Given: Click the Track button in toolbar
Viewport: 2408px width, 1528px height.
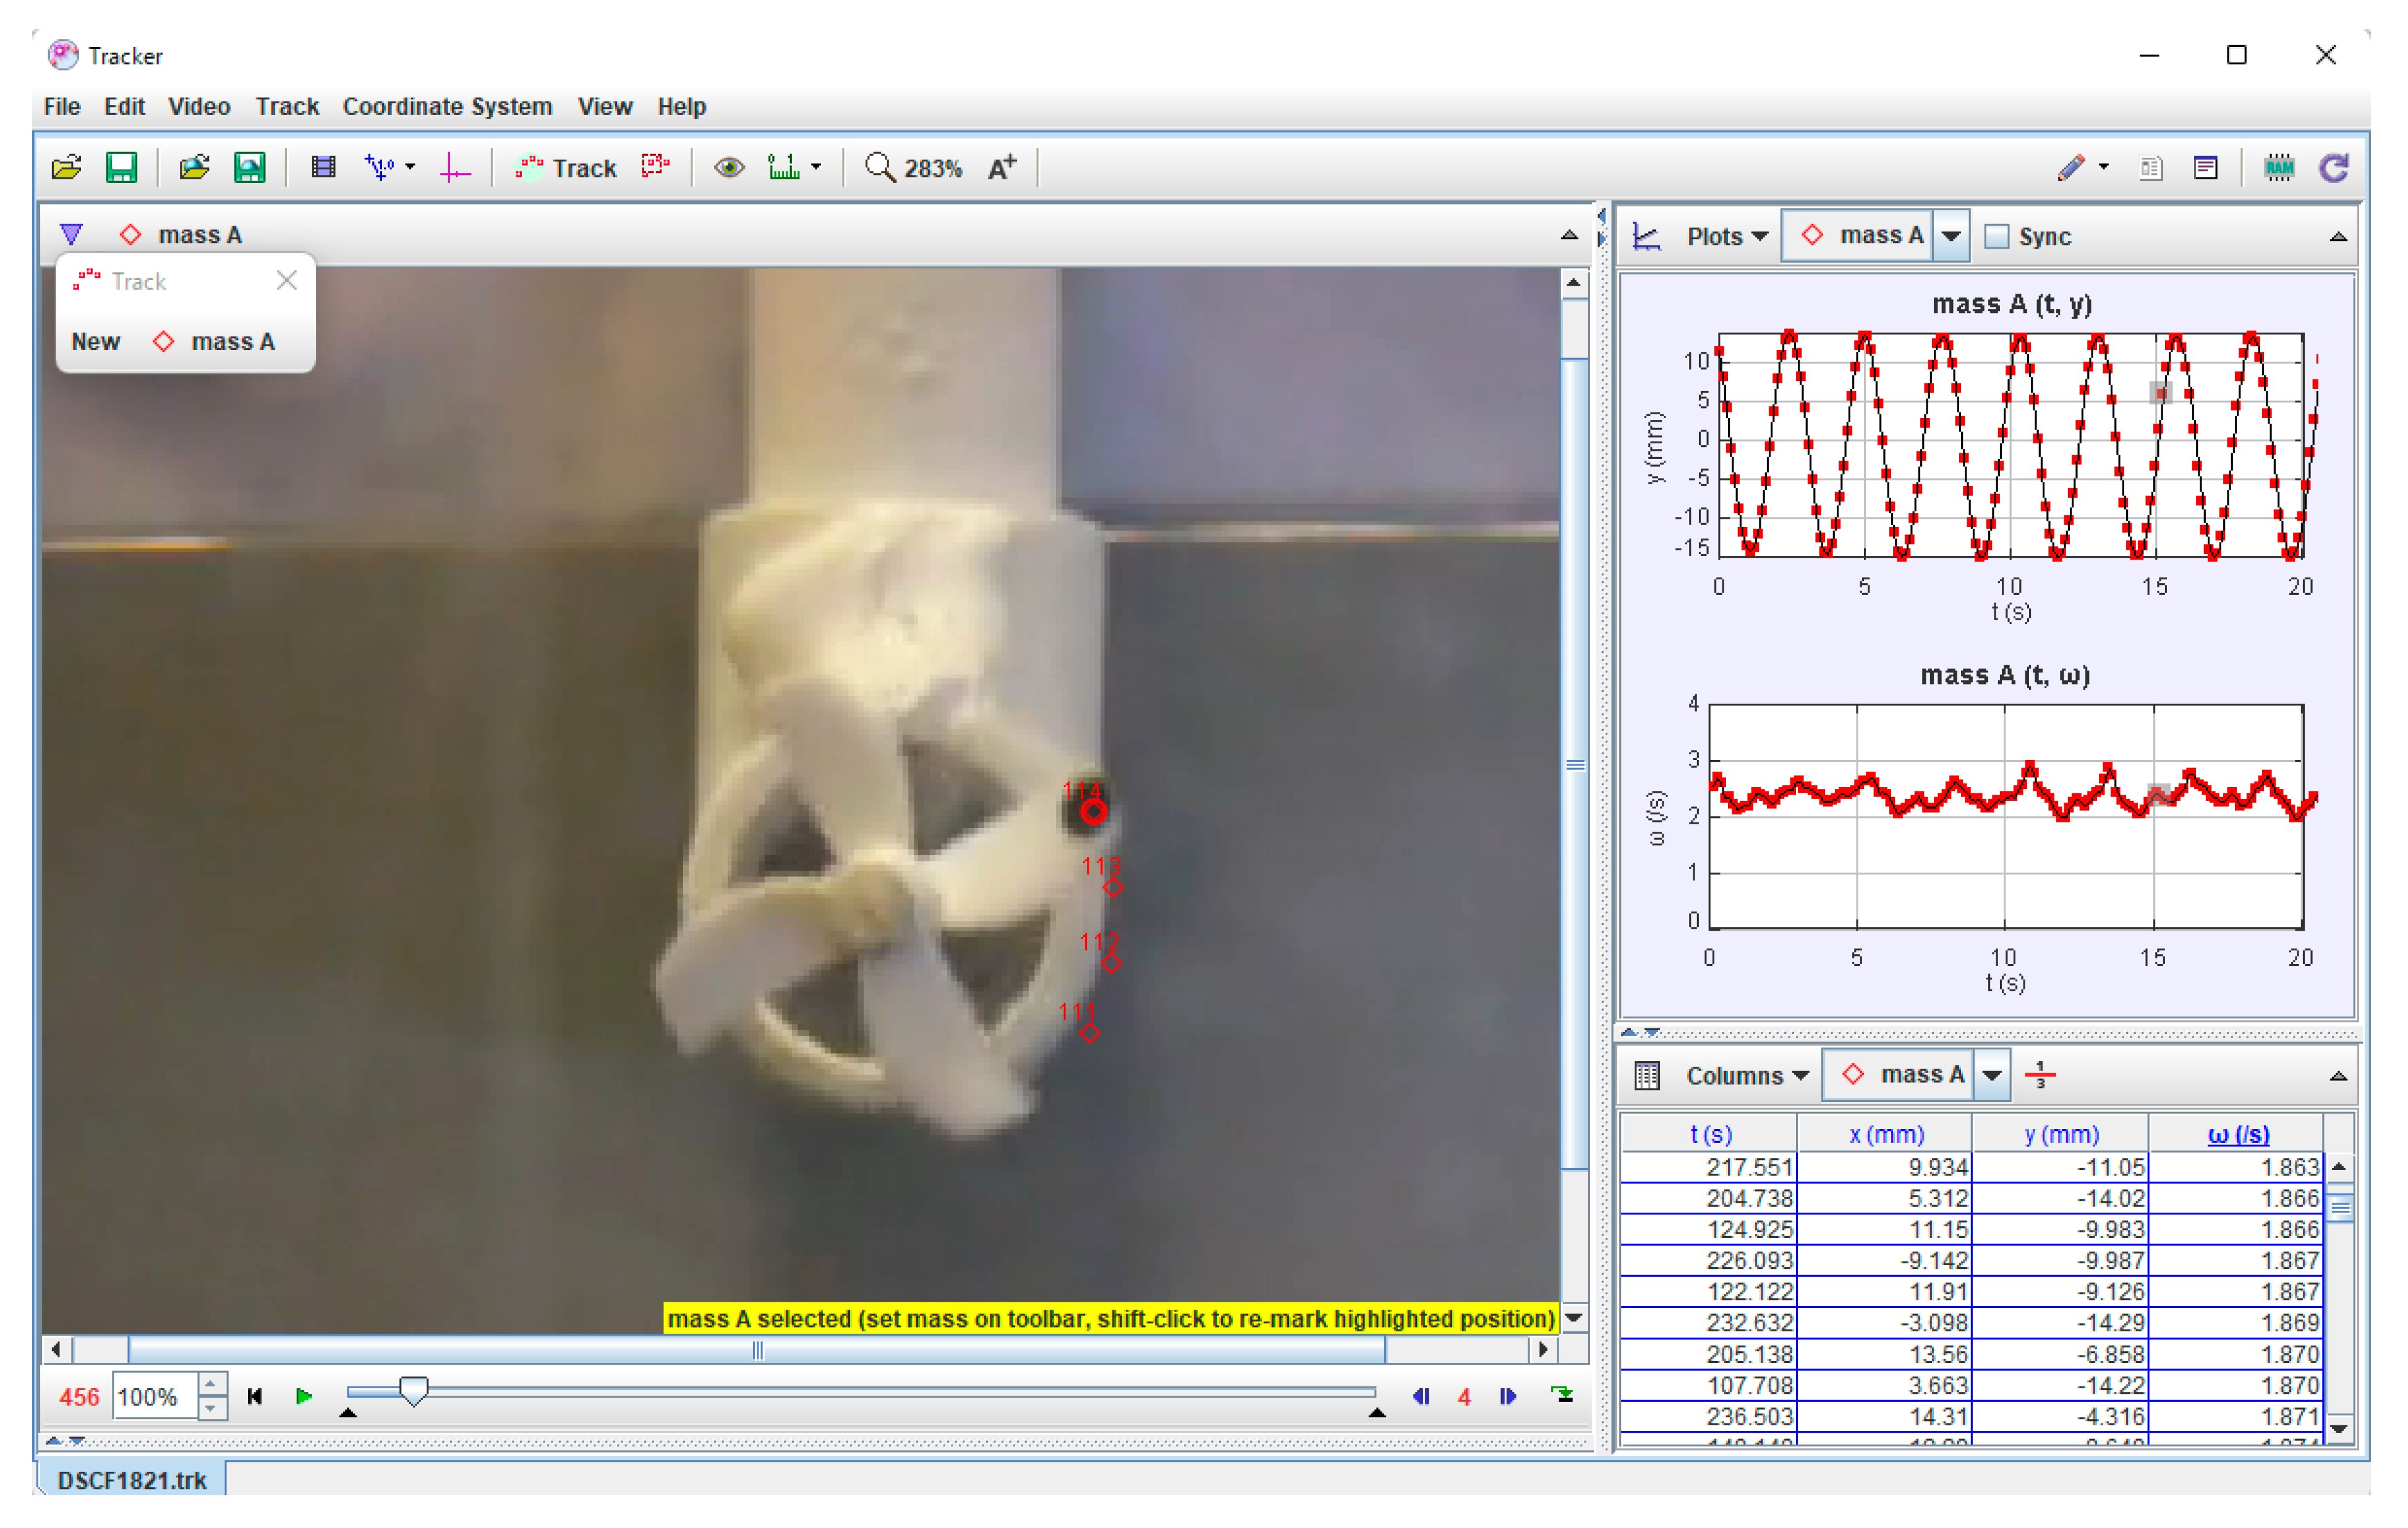Looking at the screenshot, I should tap(567, 167).
